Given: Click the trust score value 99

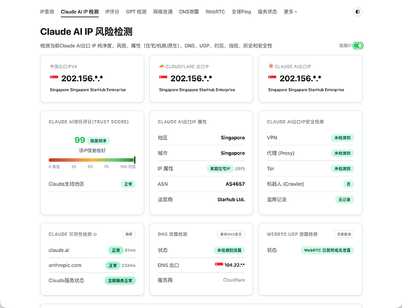Looking at the screenshot, I should tap(80, 140).
